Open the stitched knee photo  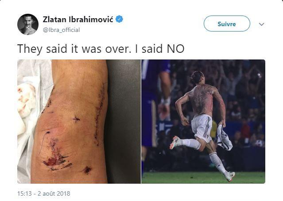tap(79, 122)
